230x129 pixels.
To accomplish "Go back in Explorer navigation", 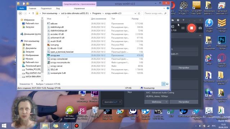I will pyautogui.click(x=20, y=13).
